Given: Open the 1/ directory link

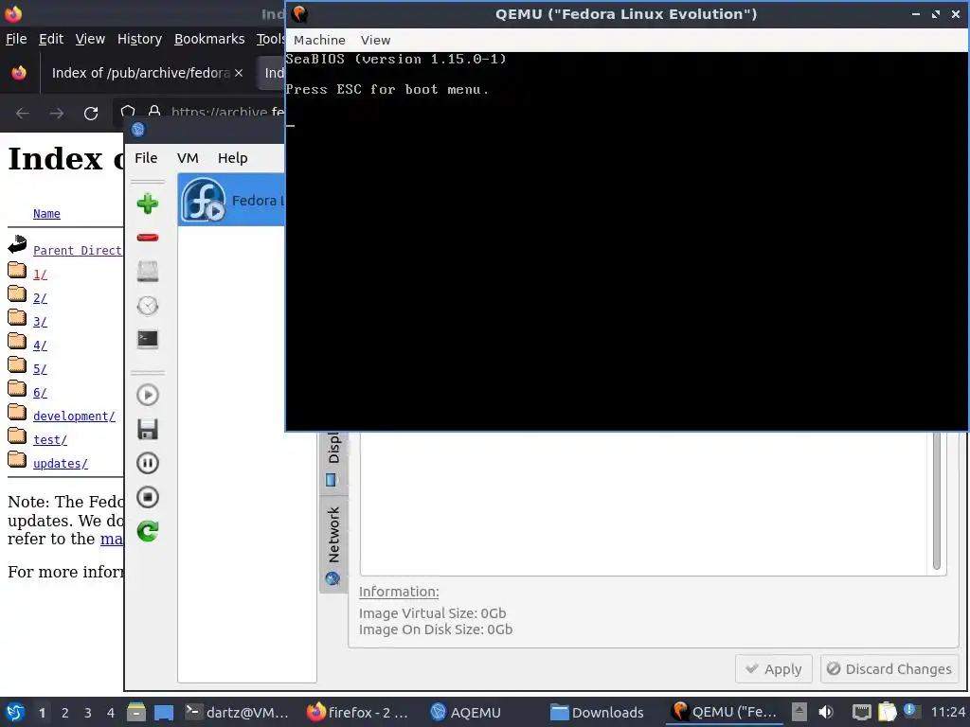Looking at the screenshot, I should coord(40,274).
